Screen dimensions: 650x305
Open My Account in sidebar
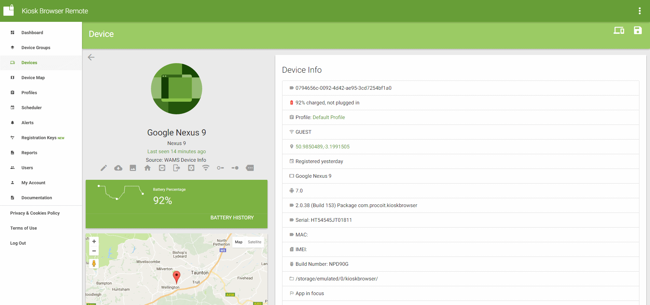41,183
